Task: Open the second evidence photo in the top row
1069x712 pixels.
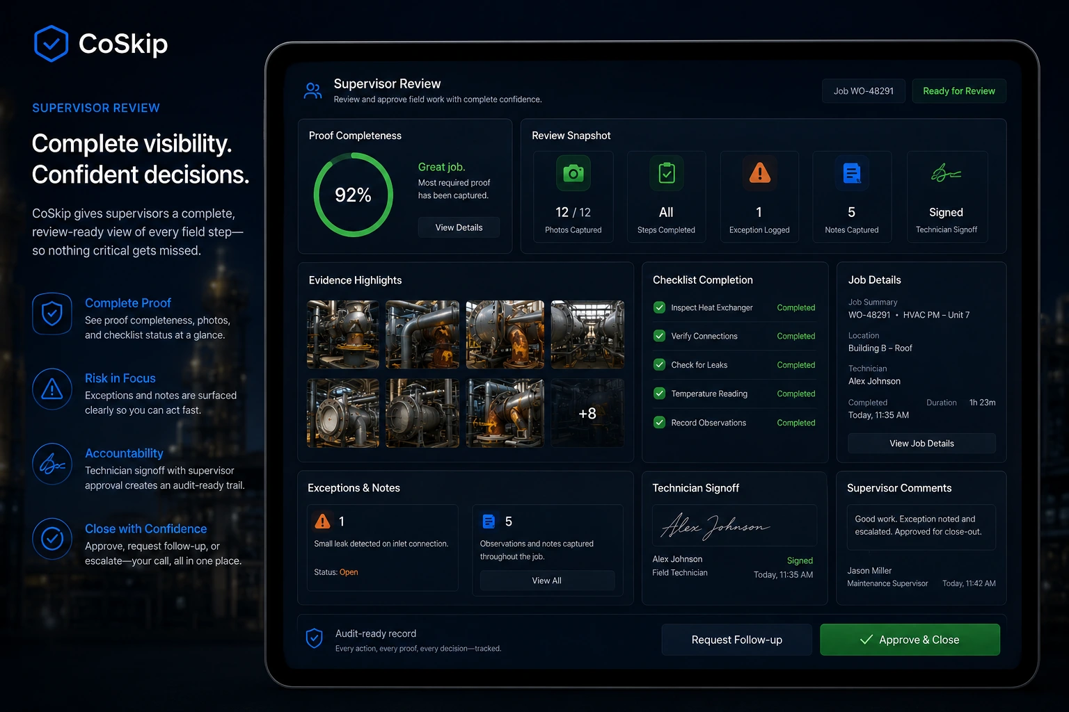Action: pos(422,334)
